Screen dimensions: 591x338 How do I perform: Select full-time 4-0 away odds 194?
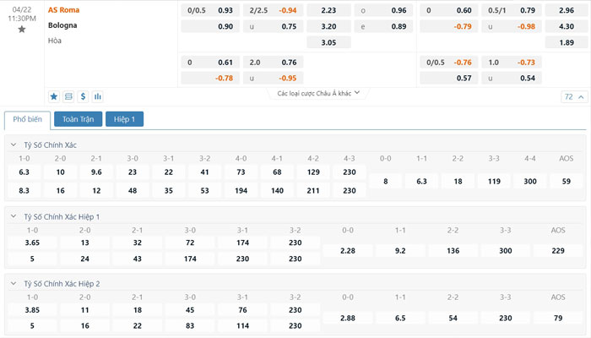(241, 190)
